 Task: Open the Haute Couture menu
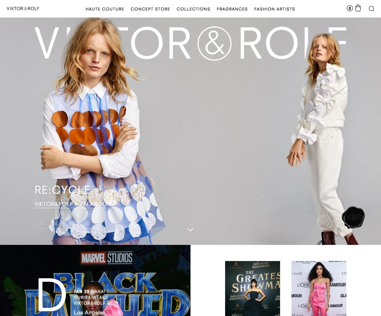[105, 9]
